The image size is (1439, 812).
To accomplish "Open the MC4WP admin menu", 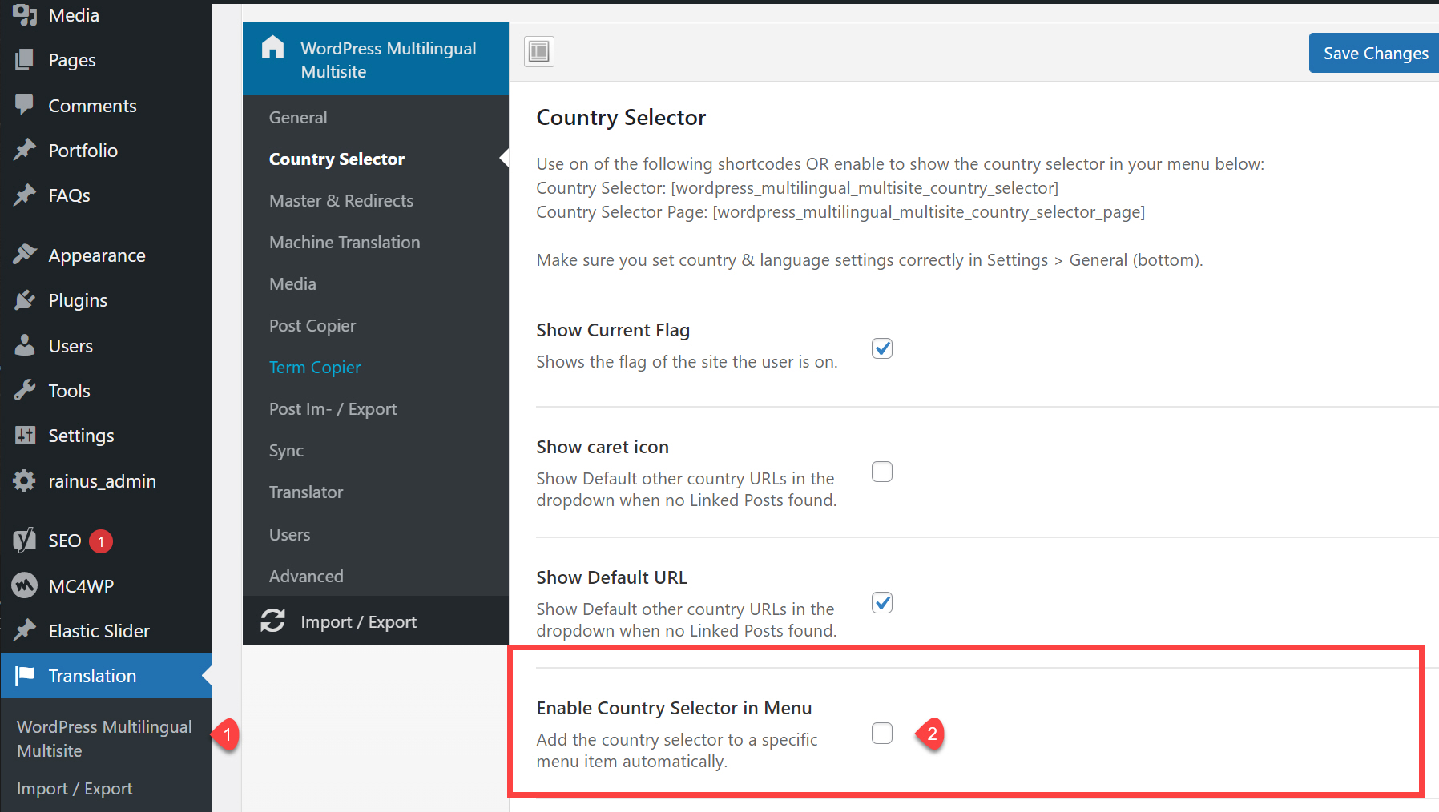I will pyautogui.click(x=106, y=585).
